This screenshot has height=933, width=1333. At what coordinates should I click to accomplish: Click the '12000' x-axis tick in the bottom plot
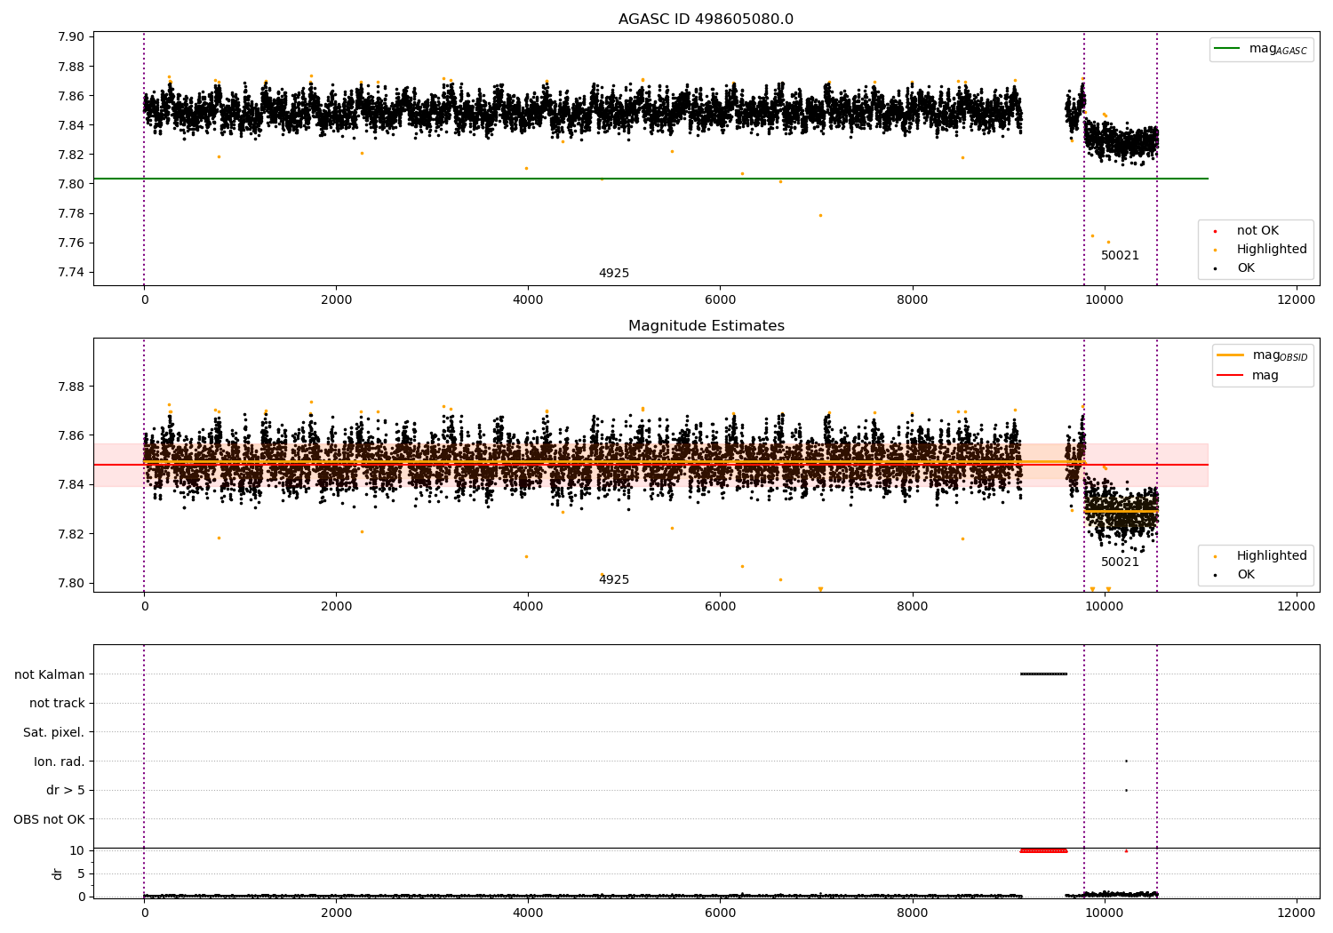click(1296, 913)
